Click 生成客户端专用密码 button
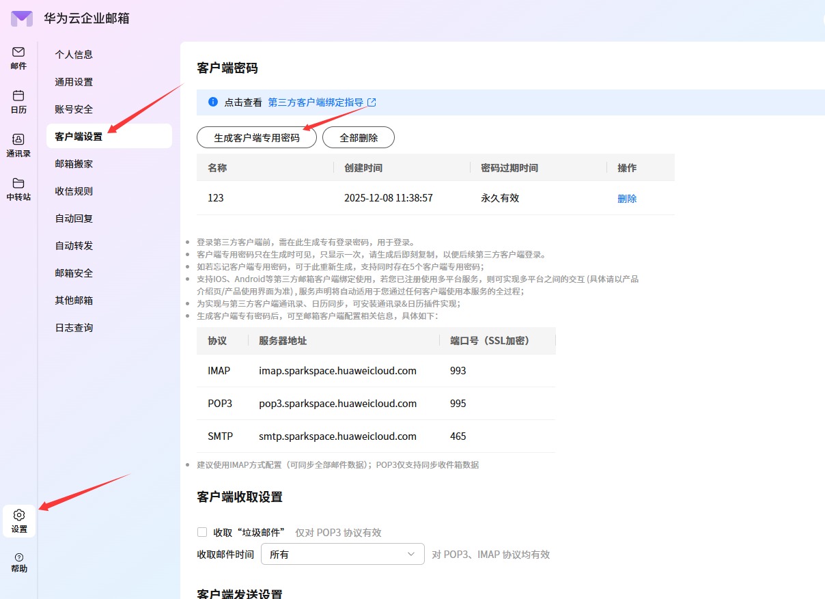This screenshot has height=599, width=825. click(x=257, y=137)
